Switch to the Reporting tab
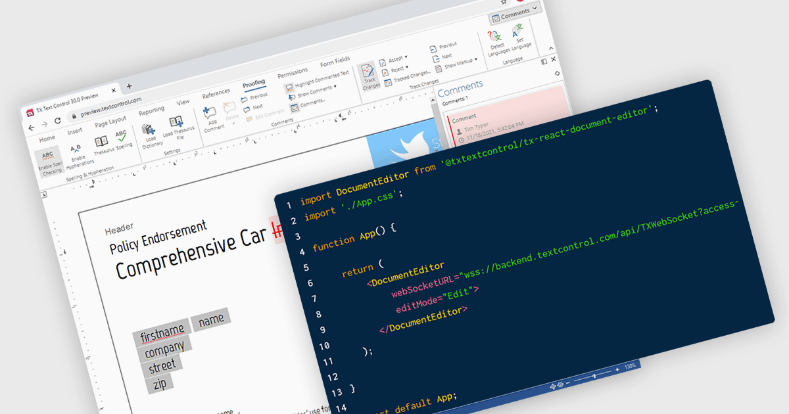 tap(152, 112)
